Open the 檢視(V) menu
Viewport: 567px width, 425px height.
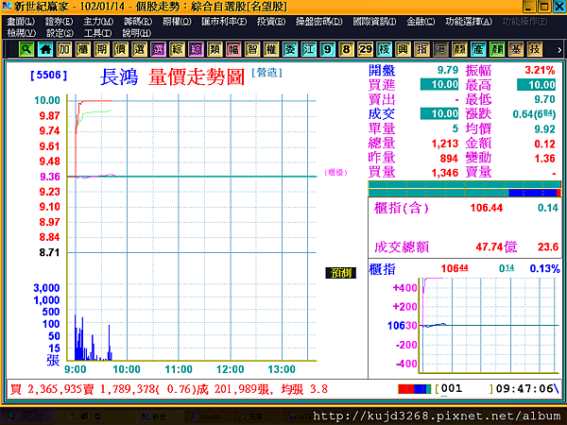22,33
